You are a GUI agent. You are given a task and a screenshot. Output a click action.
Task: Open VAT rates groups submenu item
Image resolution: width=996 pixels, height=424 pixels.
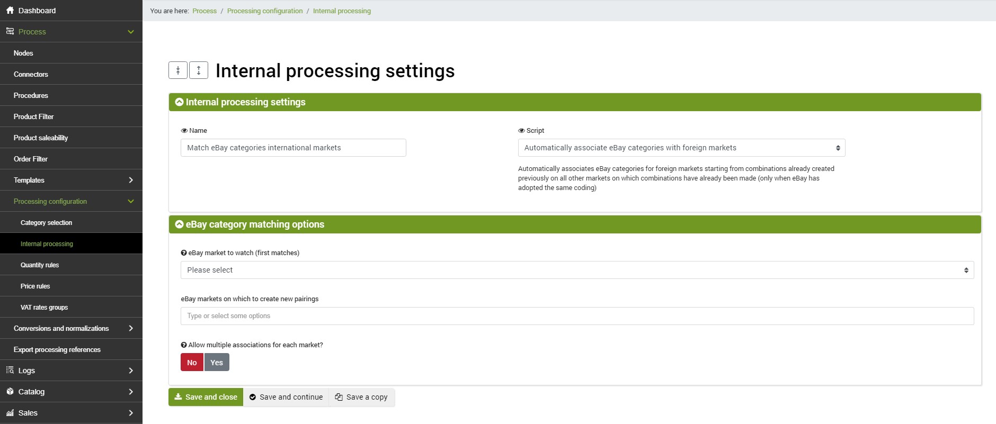pos(71,307)
